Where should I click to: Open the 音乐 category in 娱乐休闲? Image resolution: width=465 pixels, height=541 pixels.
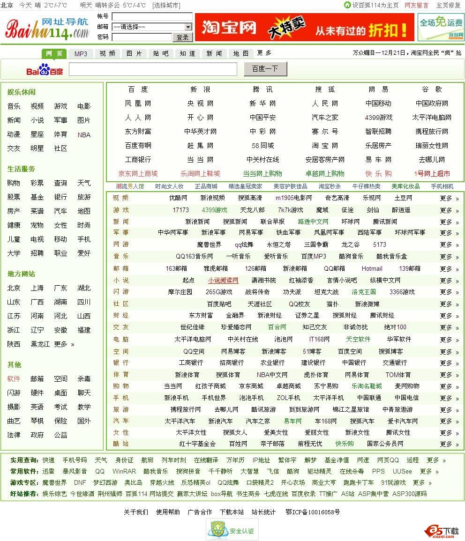14,106
